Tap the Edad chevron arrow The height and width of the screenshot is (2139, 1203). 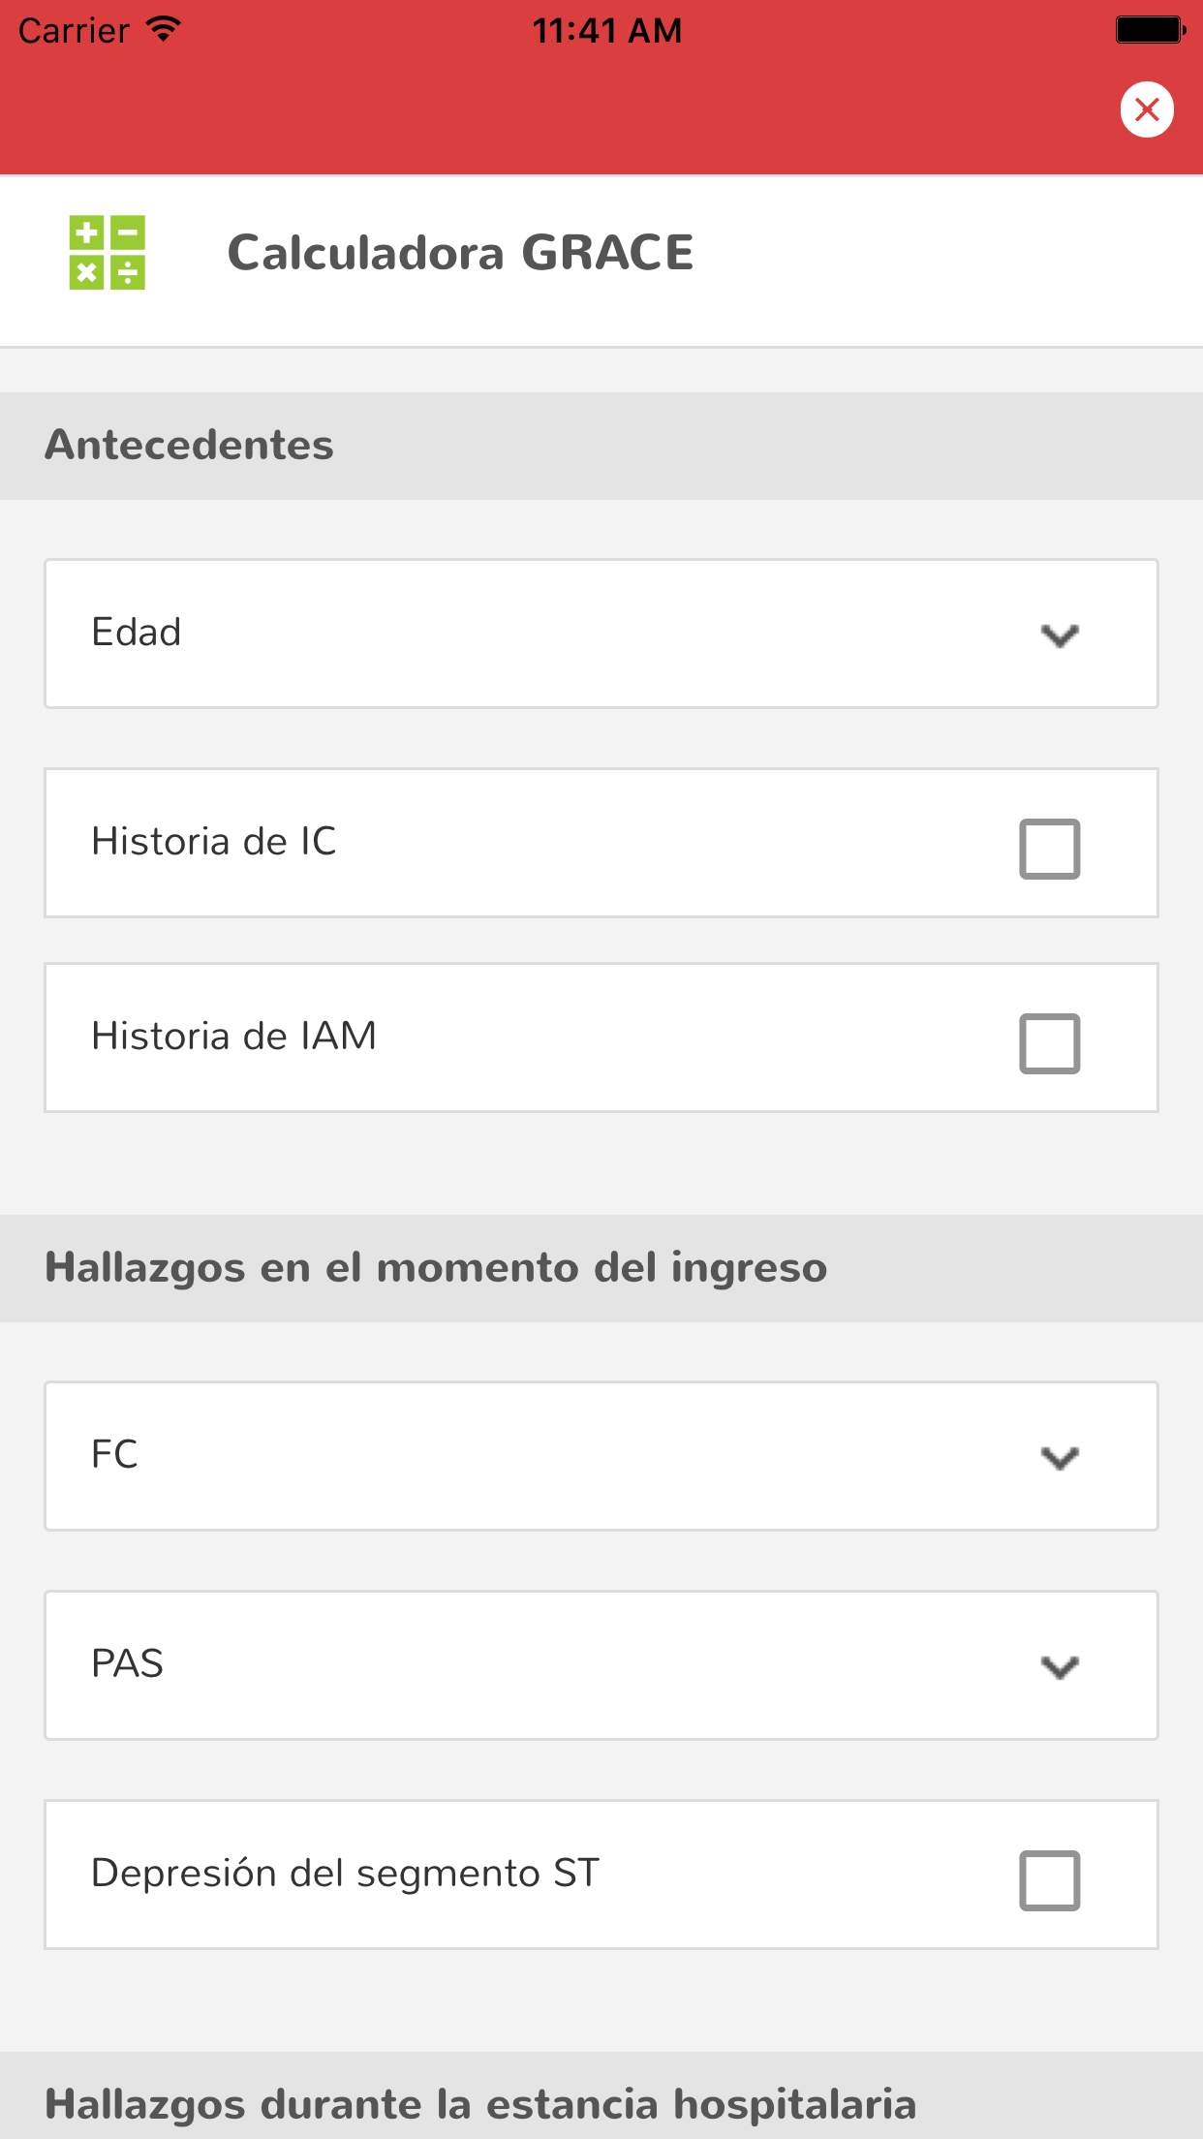[x=1060, y=635]
